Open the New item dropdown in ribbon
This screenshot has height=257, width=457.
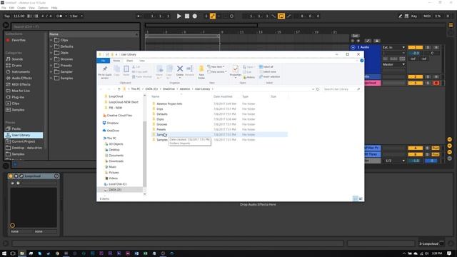click(x=216, y=66)
